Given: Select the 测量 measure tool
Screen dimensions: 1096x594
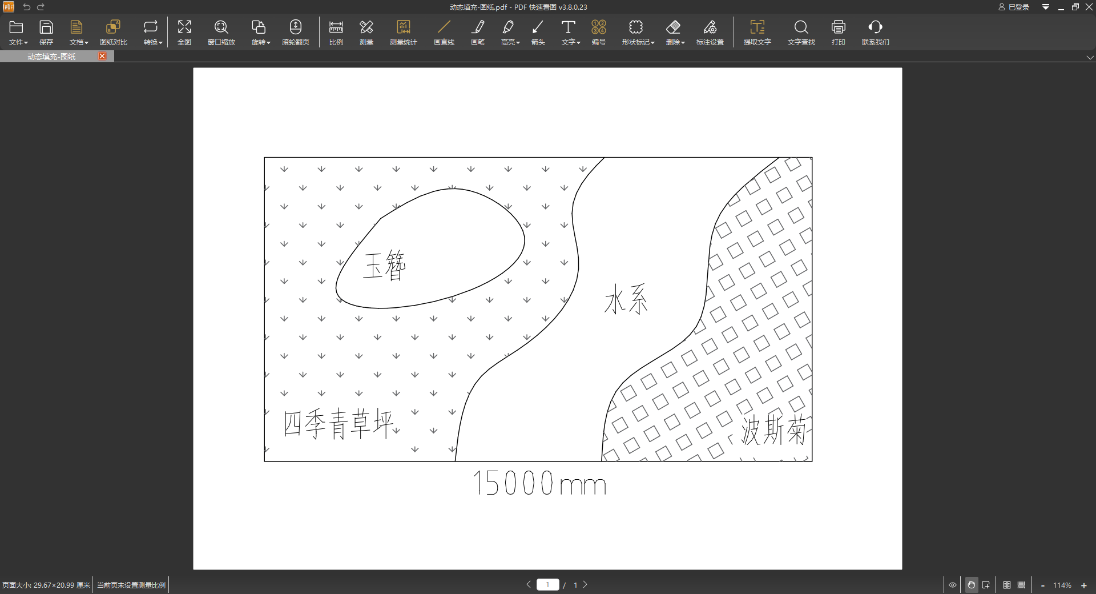Looking at the screenshot, I should [366, 33].
